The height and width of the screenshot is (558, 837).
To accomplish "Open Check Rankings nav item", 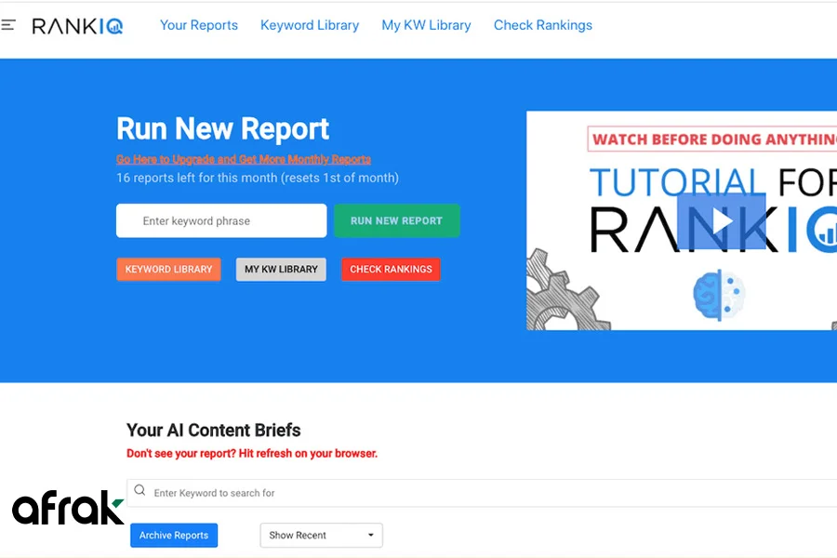I will click(543, 25).
